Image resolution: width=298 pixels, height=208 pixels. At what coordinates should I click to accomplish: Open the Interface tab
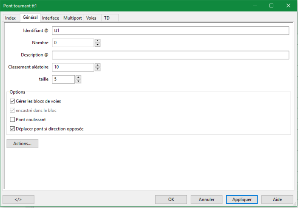click(50, 18)
